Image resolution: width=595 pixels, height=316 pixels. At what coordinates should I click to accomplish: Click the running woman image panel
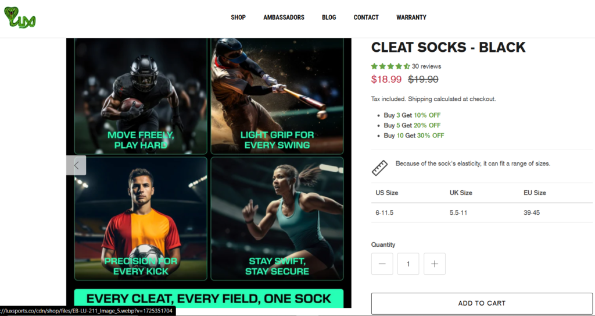tap(277, 219)
